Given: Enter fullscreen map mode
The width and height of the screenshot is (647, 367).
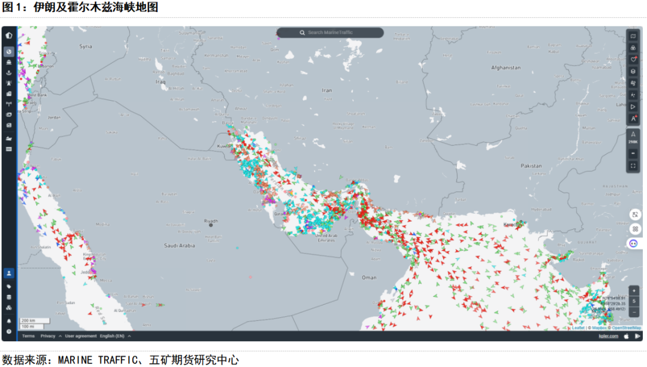Looking at the screenshot, I should coord(633,166).
